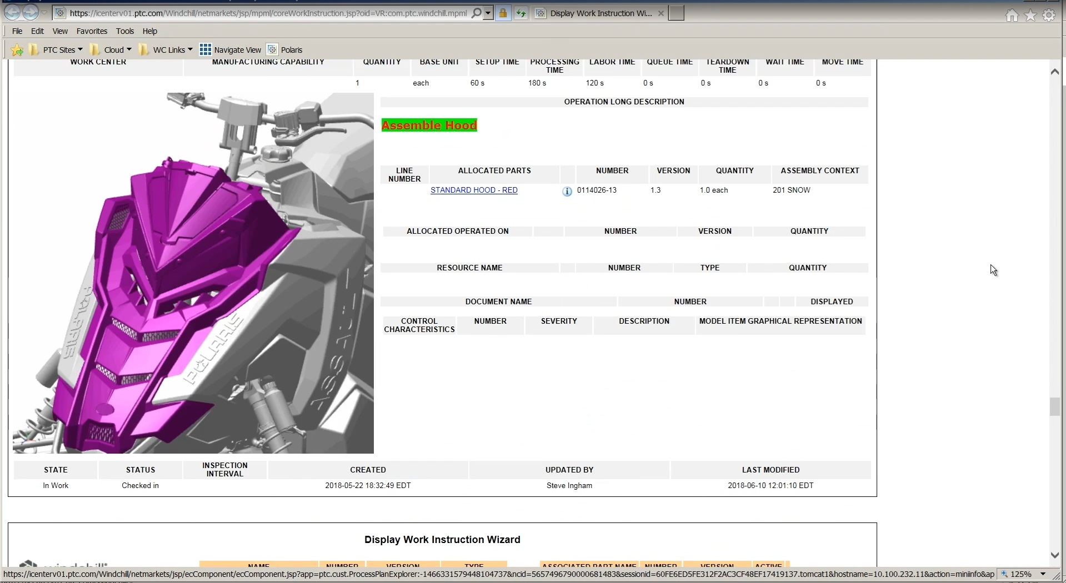Click the Checked in status value

[140, 485]
